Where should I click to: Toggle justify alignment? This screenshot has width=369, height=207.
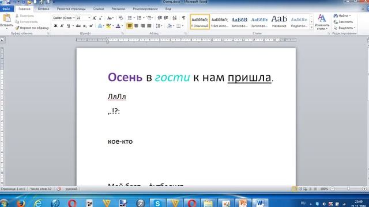click(x=149, y=26)
